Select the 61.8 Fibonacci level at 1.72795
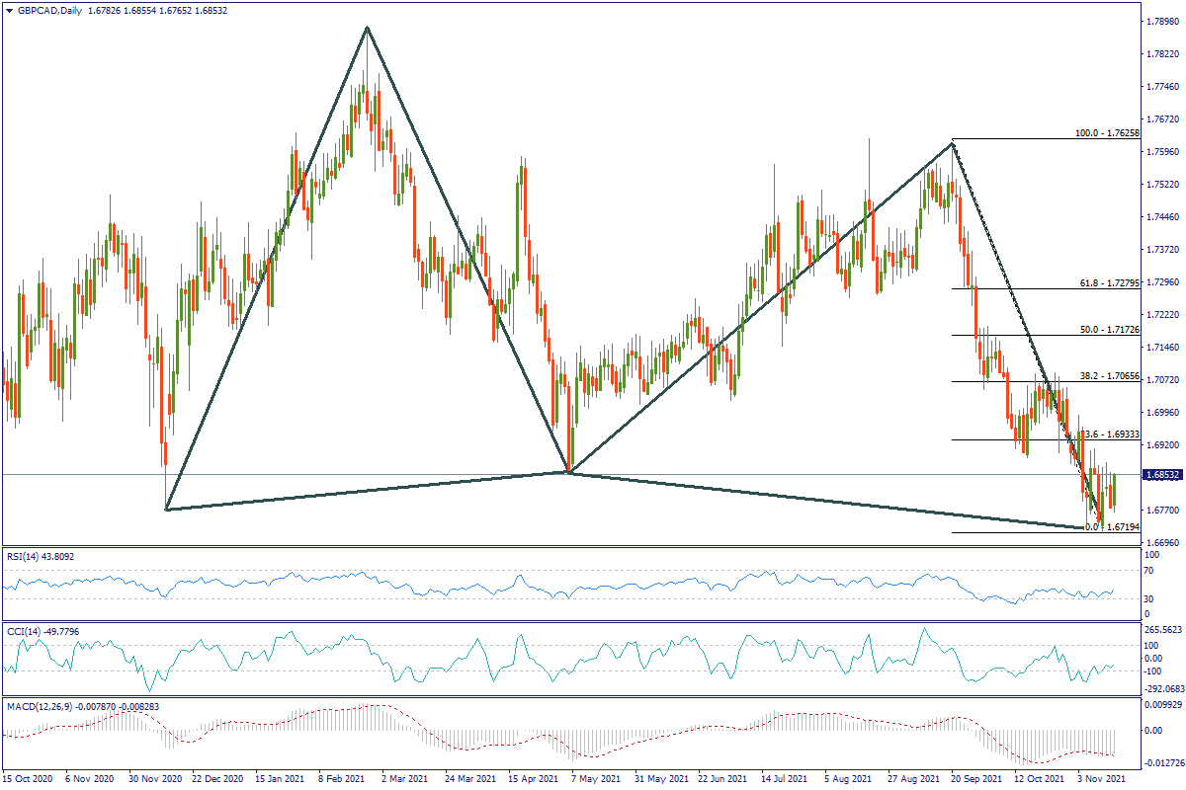The image size is (1186, 790). coord(1109,283)
